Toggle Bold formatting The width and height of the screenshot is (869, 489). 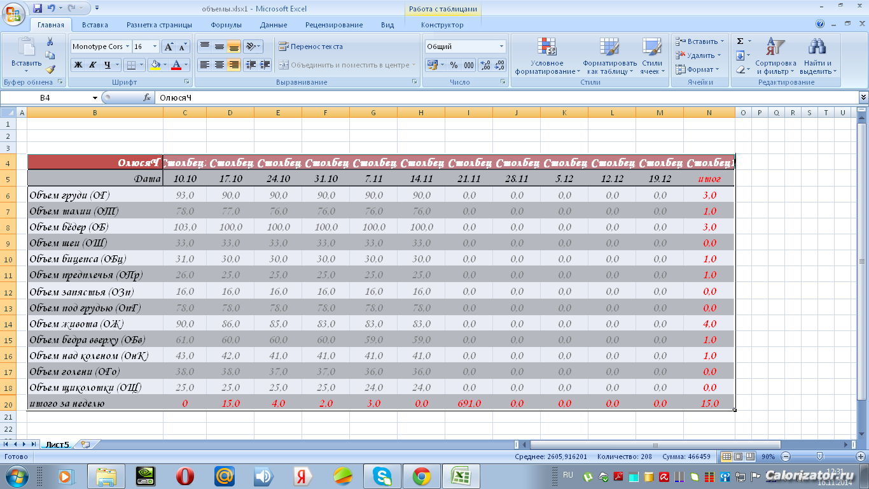78,65
